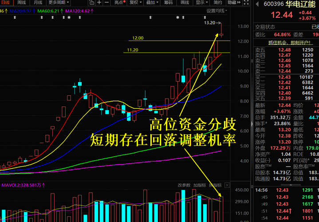319x222 pixels.
Task: Click the 14:56 tick trade row
Action: (286, 190)
